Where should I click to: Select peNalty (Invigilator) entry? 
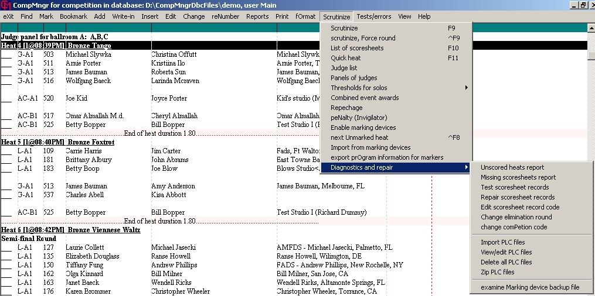(396, 118)
